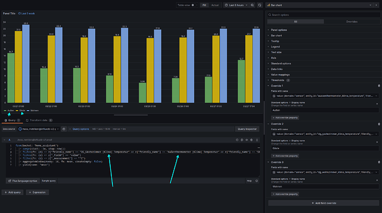Open the Query inspector
The width and height of the screenshot is (382, 213).
[x=247, y=129]
